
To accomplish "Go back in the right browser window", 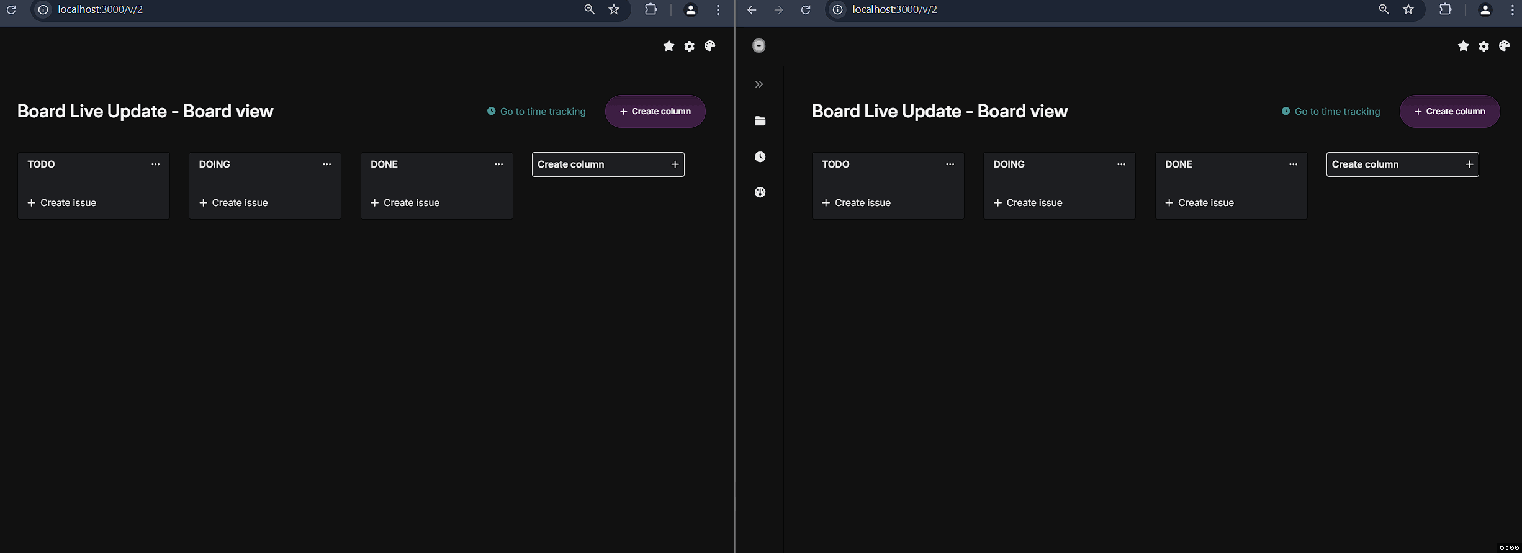I will point(752,10).
